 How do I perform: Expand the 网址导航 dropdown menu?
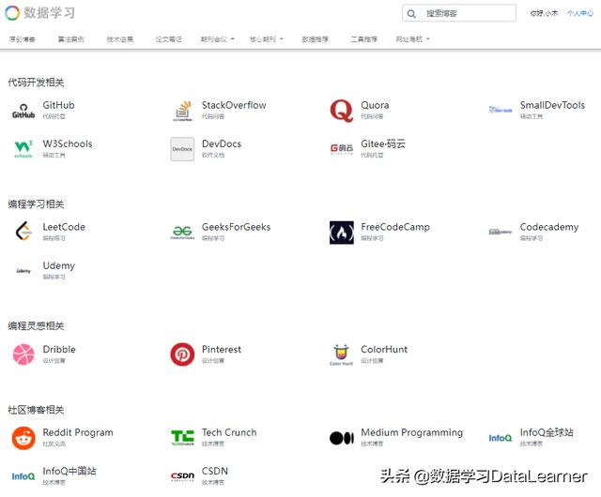click(x=413, y=39)
